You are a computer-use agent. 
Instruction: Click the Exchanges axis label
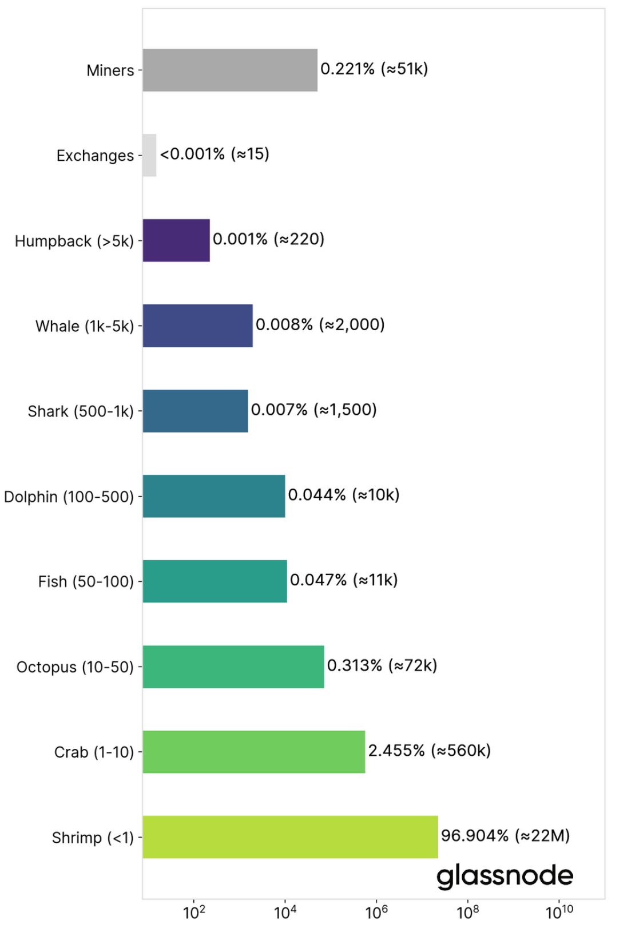[x=95, y=156]
